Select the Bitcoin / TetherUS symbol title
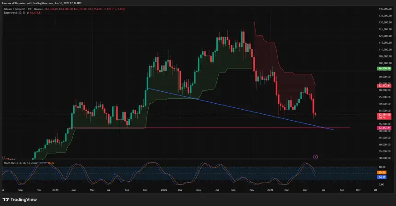Image resolution: width=396 pixels, height=206 pixels. 15,9
